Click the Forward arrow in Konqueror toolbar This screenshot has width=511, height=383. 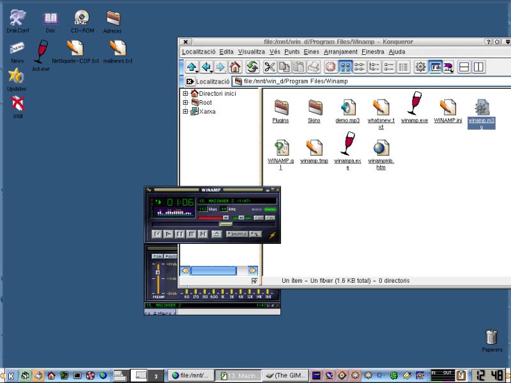[220, 67]
